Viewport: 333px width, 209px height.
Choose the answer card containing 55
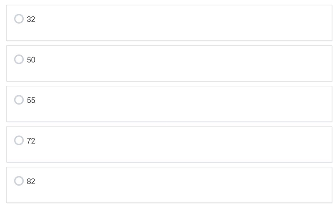point(169,104)
